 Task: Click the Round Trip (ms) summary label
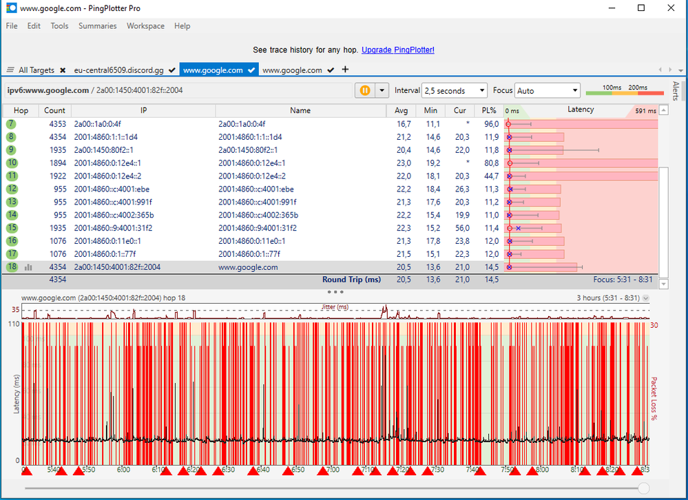tap(351, 280)
